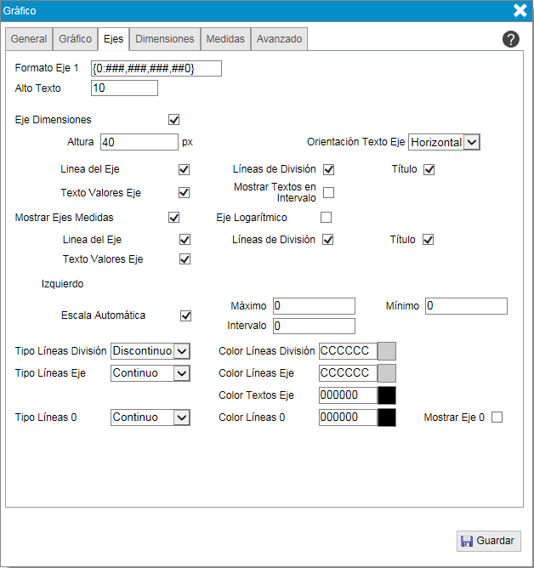Click the Máximo value field

coord(313,306)
